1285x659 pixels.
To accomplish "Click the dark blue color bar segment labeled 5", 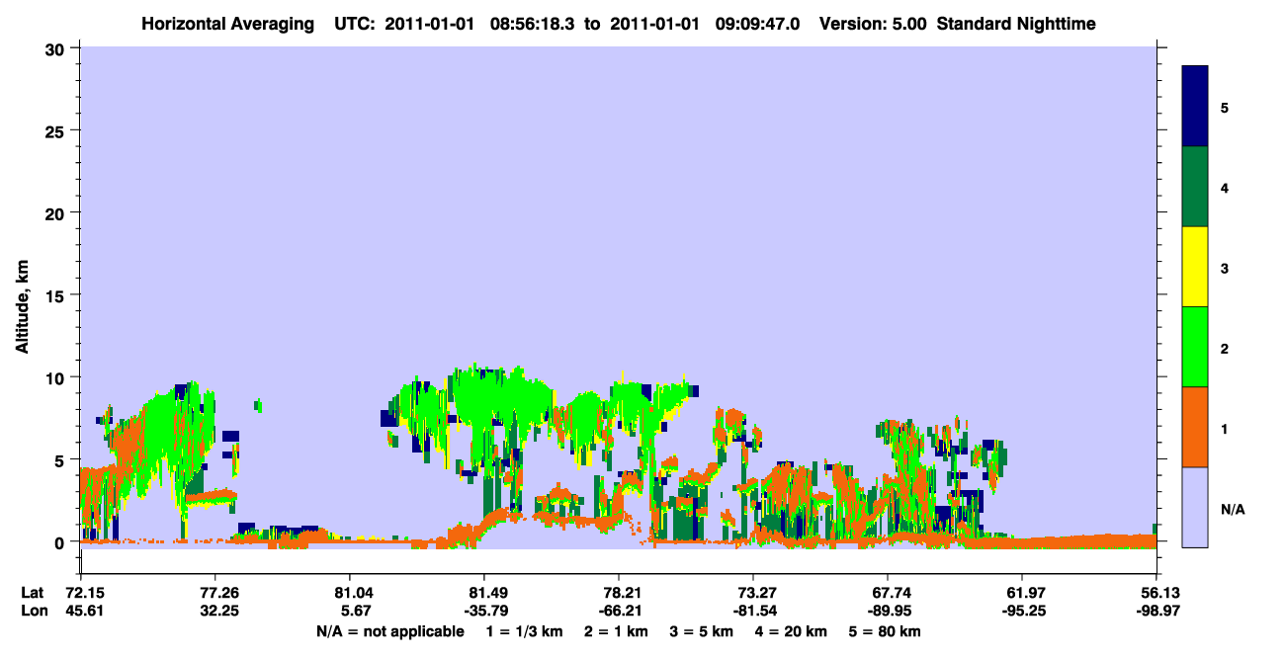I will tap(1195, 107).
